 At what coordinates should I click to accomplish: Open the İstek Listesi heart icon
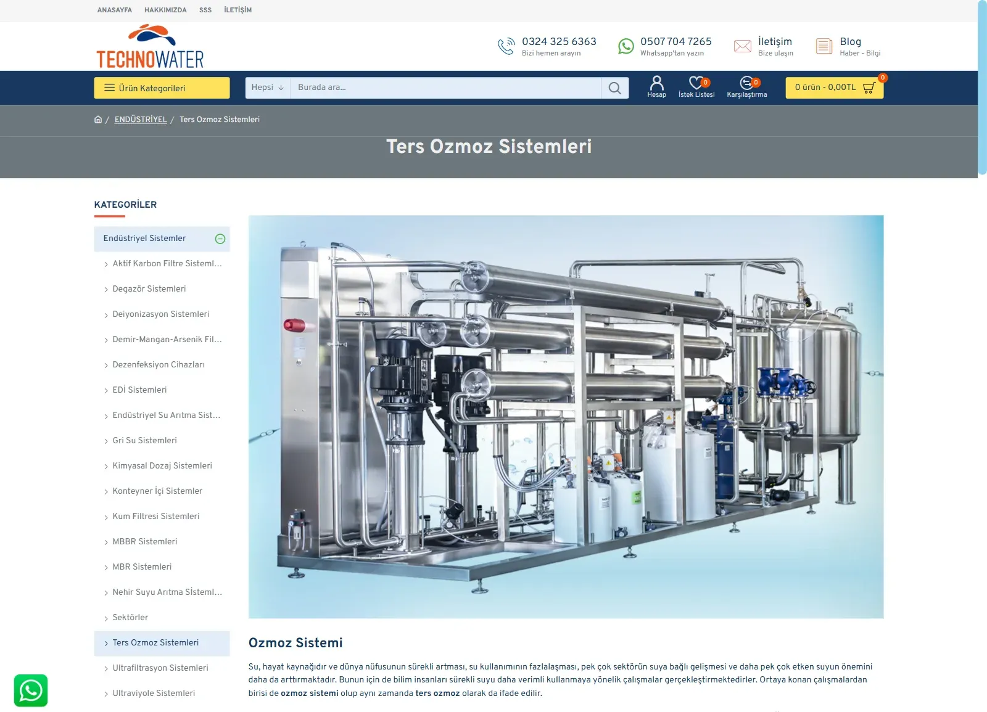tap(696, 87)
